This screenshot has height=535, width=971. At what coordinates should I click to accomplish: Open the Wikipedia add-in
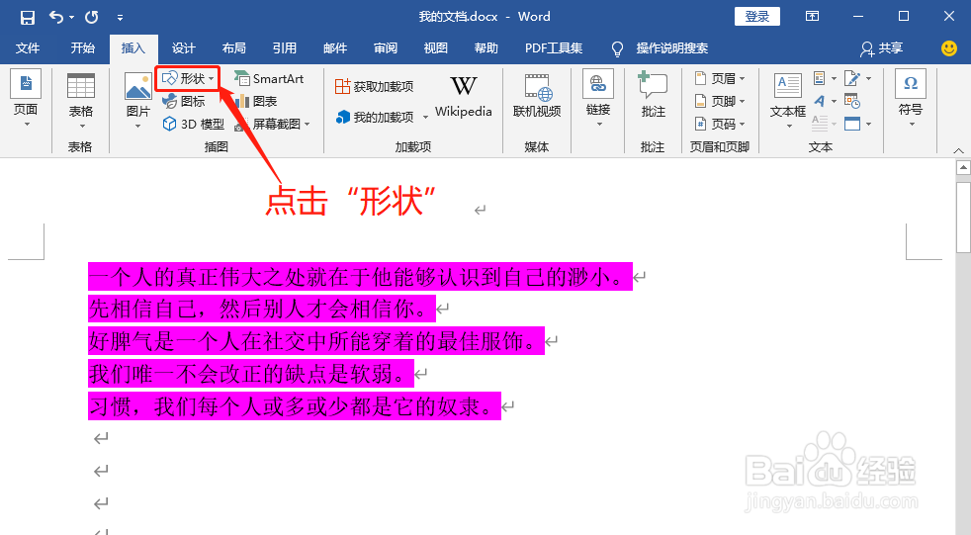tap(463, 96)
